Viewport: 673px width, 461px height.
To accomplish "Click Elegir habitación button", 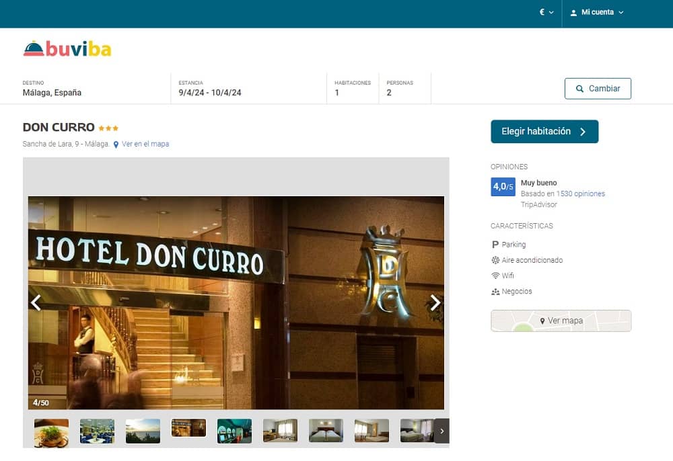I will pyautogui.click(x=544, y=132).
